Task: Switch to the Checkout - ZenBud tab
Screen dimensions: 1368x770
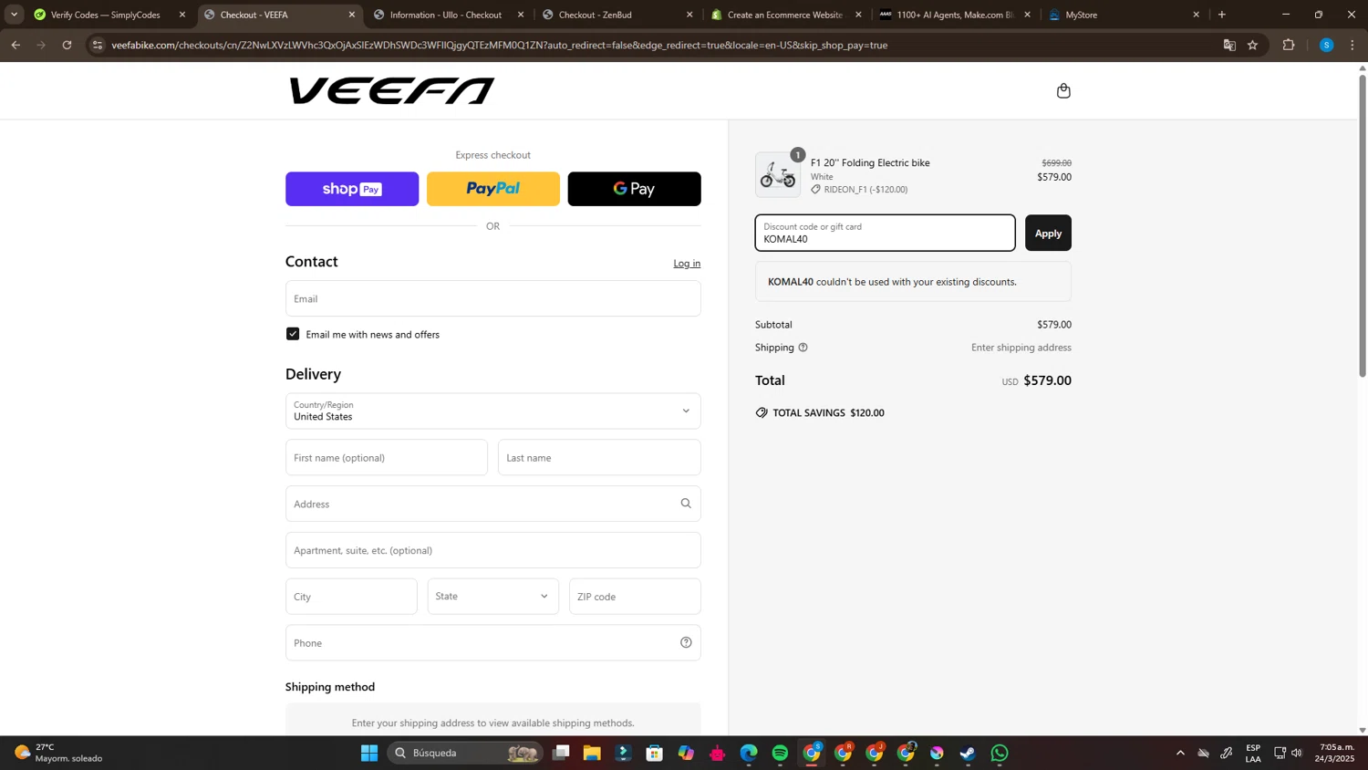Action: 617,15
